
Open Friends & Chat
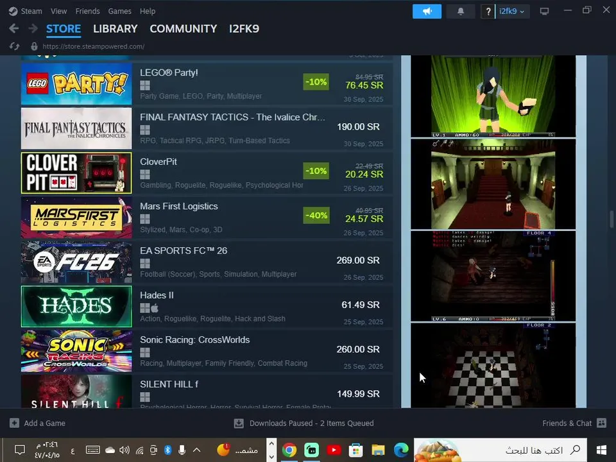coord(574,423)
